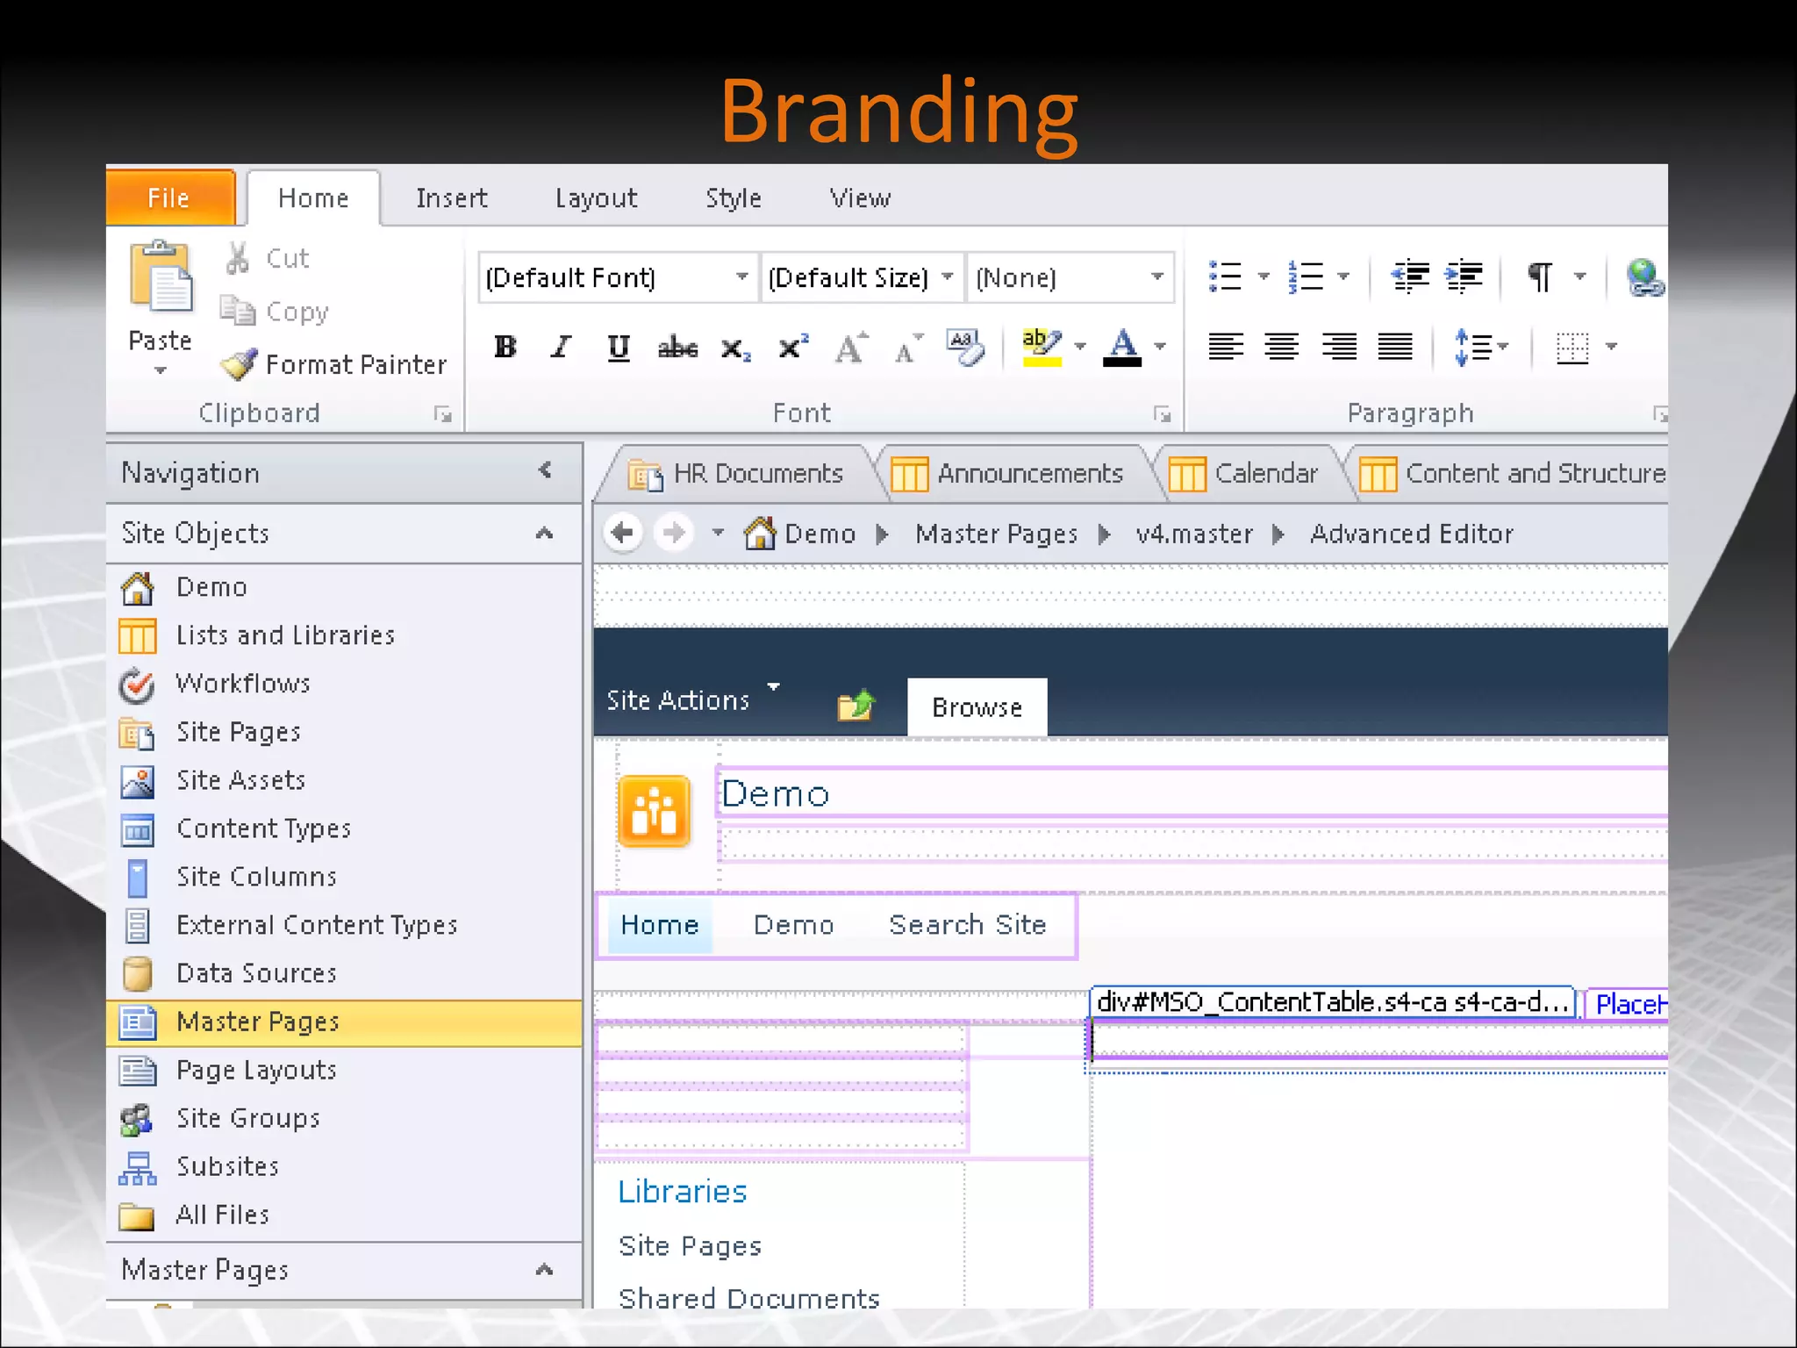The height and width of the screenshot is (1348, 1797).
Task: Click the Libraries link in page
Action: (682, 1191)
